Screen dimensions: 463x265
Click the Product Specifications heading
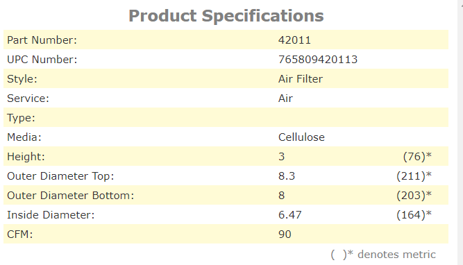click(226, 16)
